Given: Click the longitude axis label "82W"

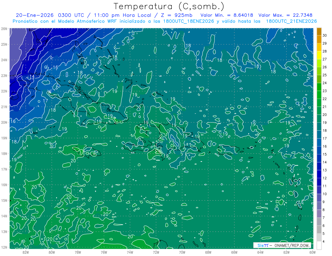Looking at the screenshot, I should click(26, 252).
